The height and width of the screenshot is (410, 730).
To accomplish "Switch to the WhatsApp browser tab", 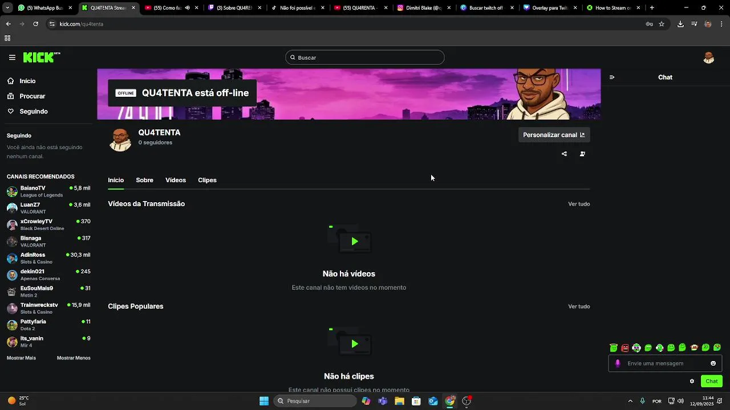I will click(44, 8).
